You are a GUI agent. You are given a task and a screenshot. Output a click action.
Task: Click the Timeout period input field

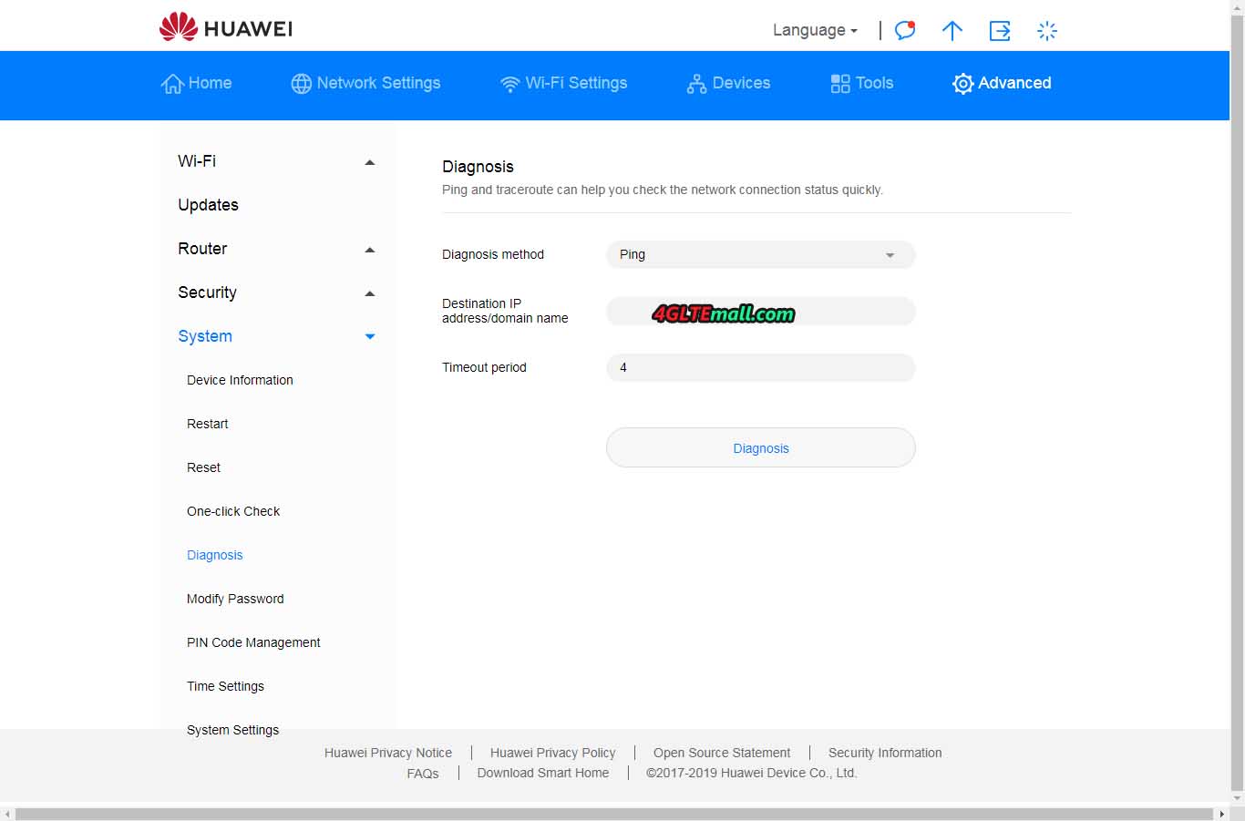pos(760,368)
